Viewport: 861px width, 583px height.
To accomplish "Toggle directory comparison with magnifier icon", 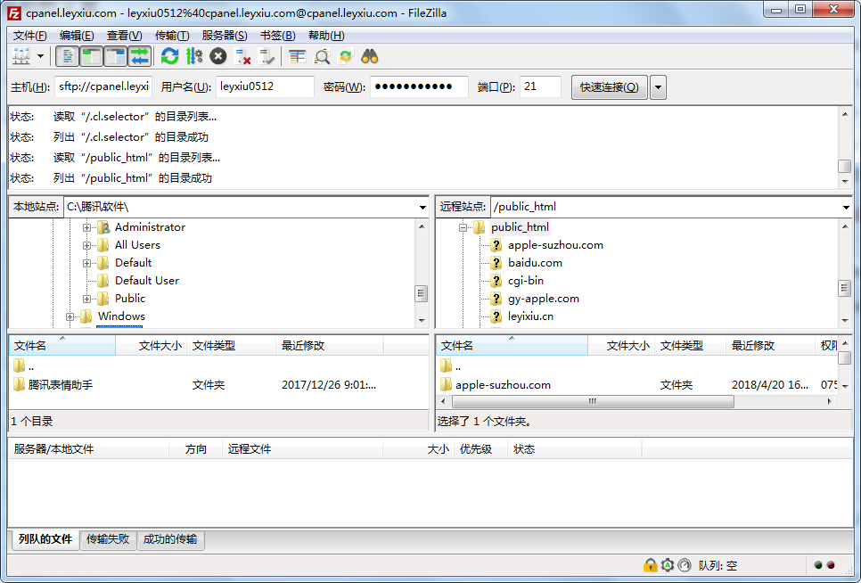I will [322, 56].
